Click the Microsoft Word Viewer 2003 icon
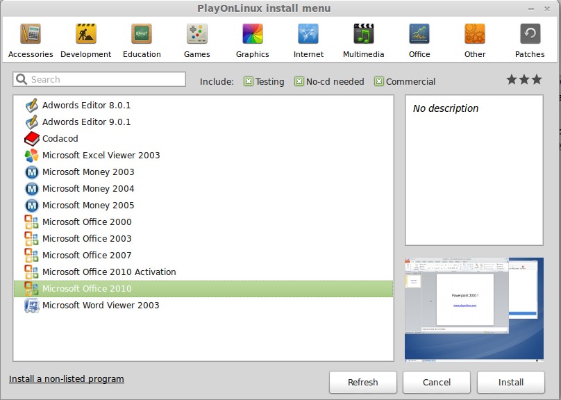 [x=32, y=305]
